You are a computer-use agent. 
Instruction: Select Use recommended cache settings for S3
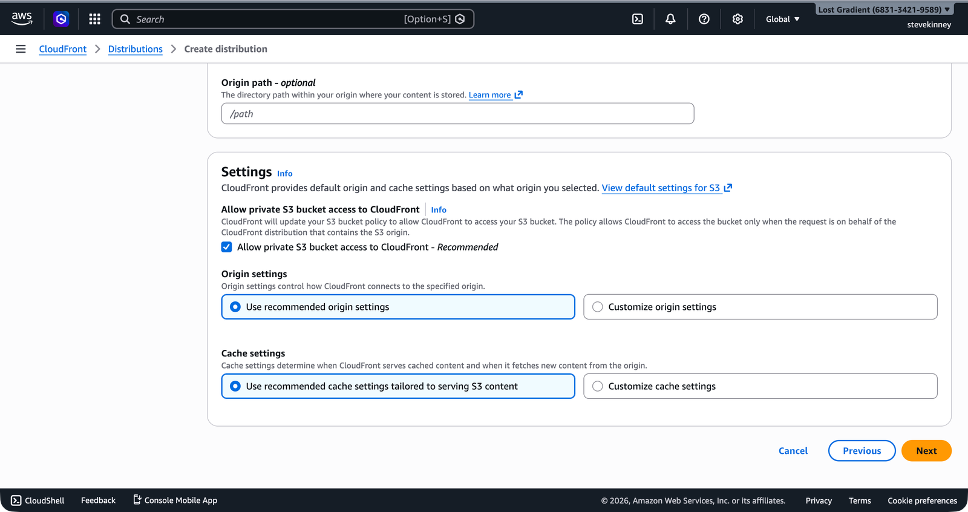[398, 386]
